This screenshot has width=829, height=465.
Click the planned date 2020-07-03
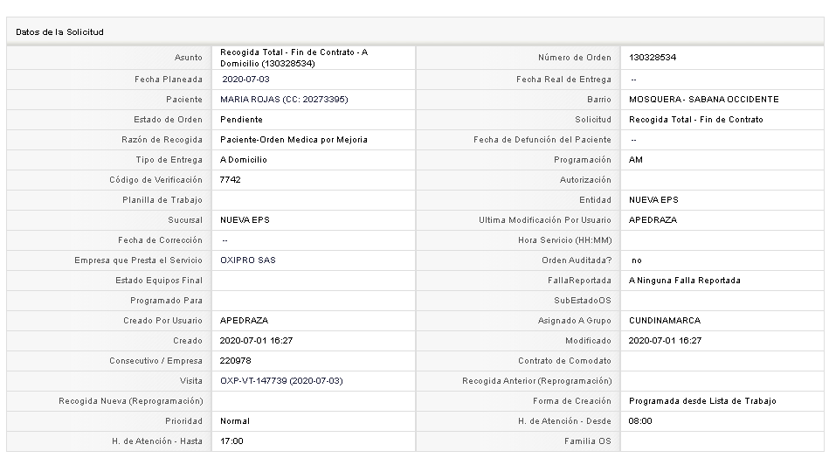point(245,80)
